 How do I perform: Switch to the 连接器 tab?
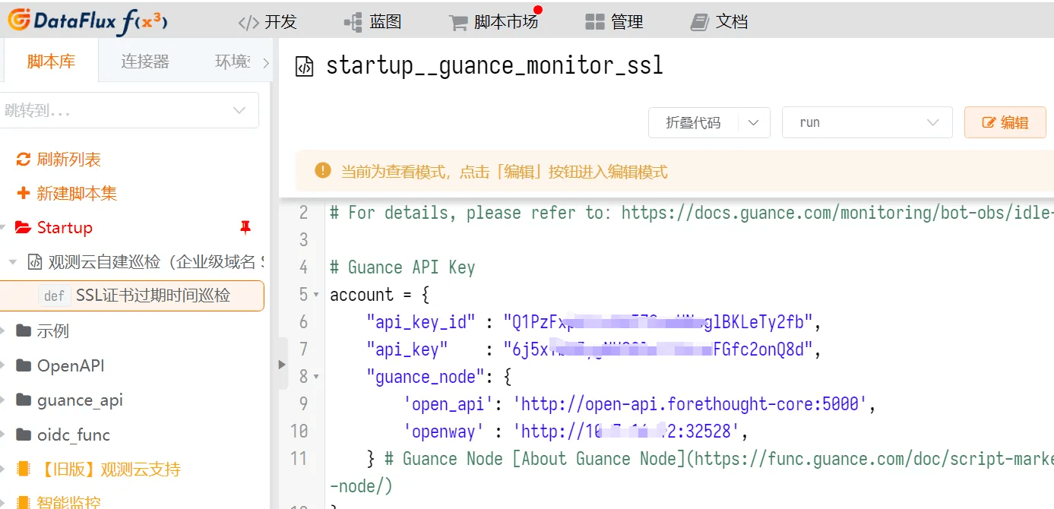145,62
